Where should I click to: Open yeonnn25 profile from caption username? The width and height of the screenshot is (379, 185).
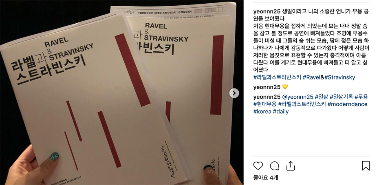tap(267, 12)
